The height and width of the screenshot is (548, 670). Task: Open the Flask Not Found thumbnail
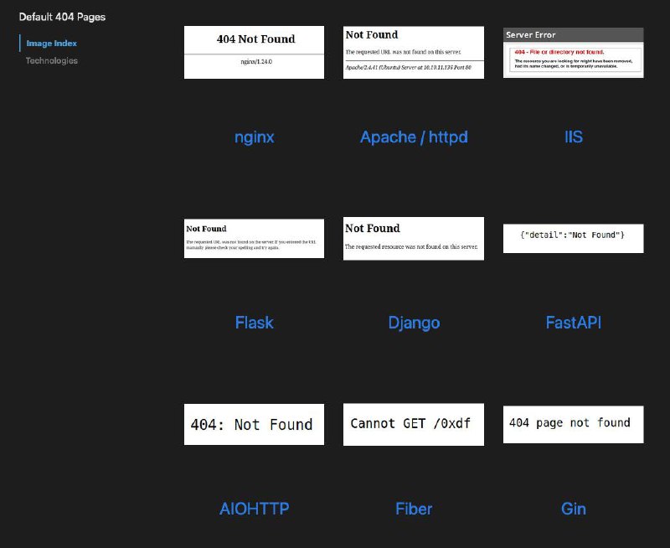(x=254, y=239)
